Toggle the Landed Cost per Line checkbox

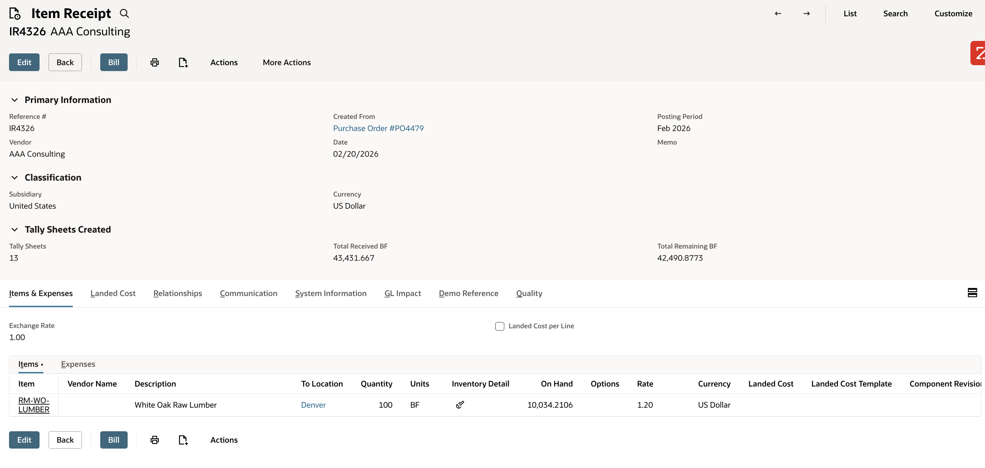[x=499, y=326]
